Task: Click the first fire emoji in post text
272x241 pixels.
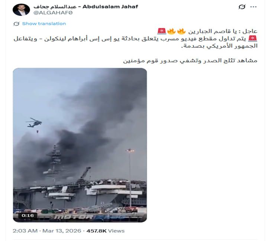Action: click(x=181, y=32)
